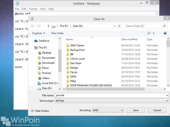Open Music in navigation pane
The image size is (170, 127).
[x=43, y=68]
